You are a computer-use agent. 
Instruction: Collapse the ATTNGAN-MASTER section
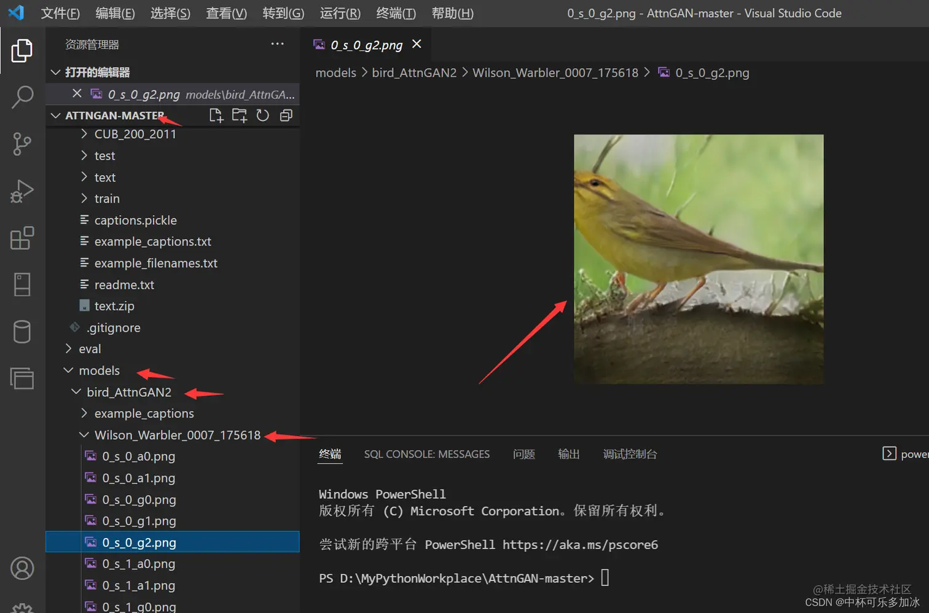(55, 115)
